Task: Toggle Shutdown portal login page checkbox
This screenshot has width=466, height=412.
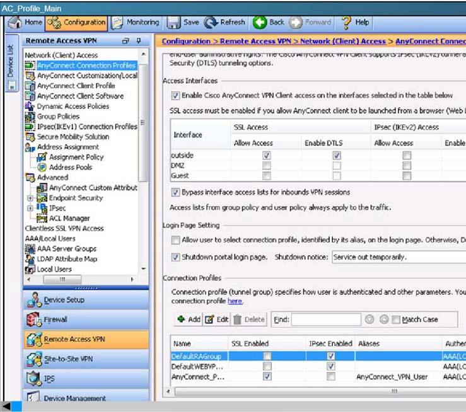Action: pyautogui.click(x=175, y=257)
